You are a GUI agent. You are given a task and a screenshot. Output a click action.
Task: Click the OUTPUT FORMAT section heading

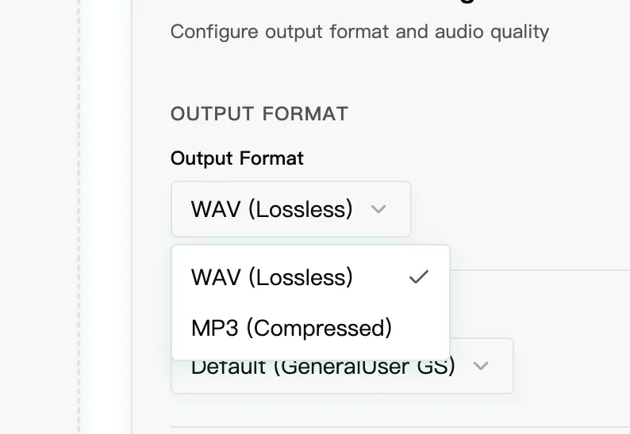click(259, 114)
